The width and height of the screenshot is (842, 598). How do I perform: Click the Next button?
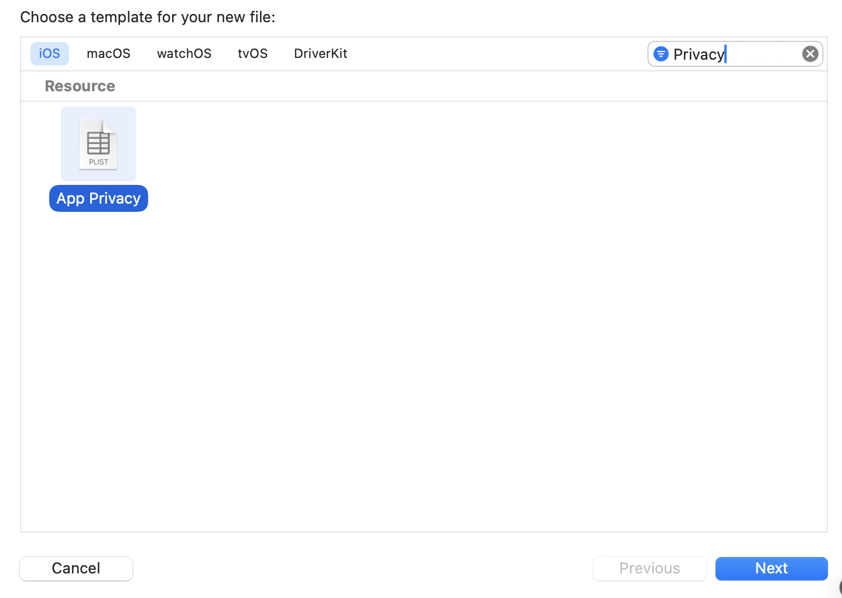(x=771, y=568)
